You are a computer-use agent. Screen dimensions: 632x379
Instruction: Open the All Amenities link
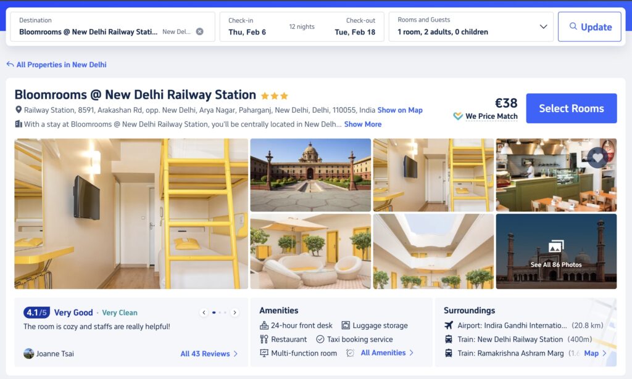point(383,353)
